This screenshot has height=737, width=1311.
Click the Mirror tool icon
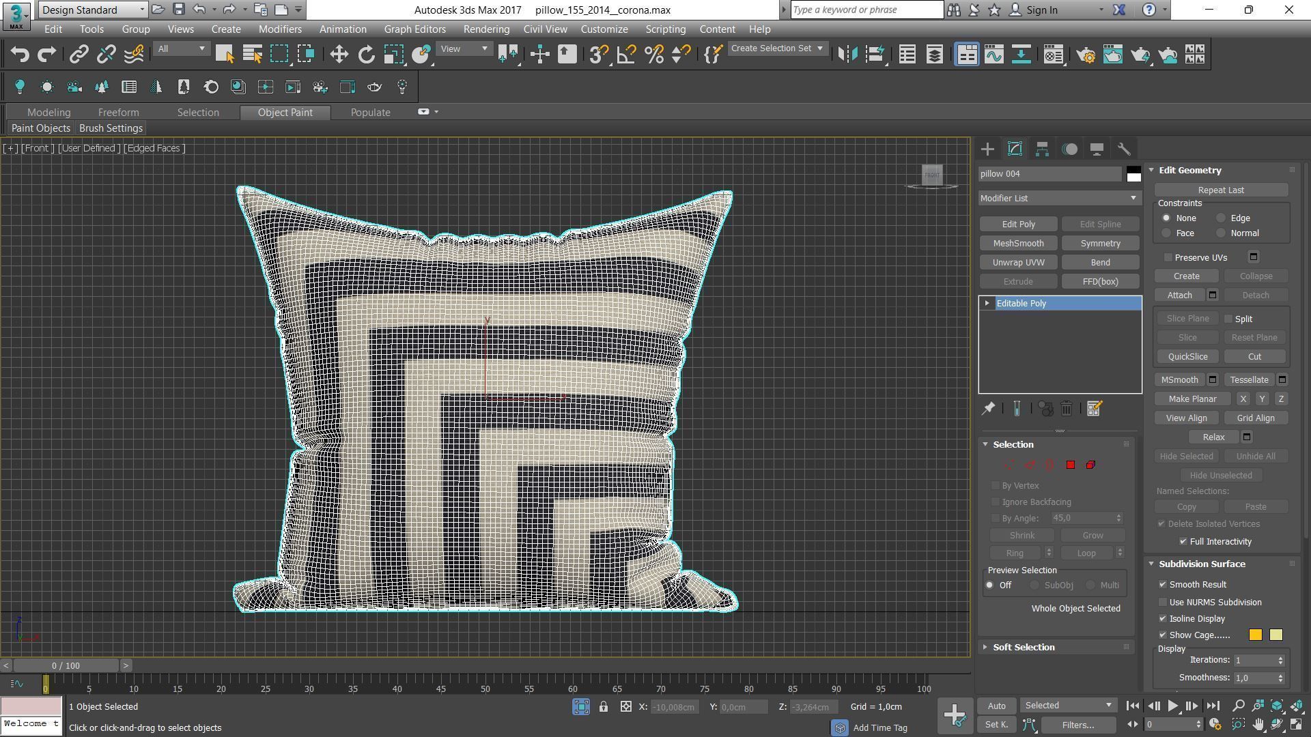pos(847,55)
